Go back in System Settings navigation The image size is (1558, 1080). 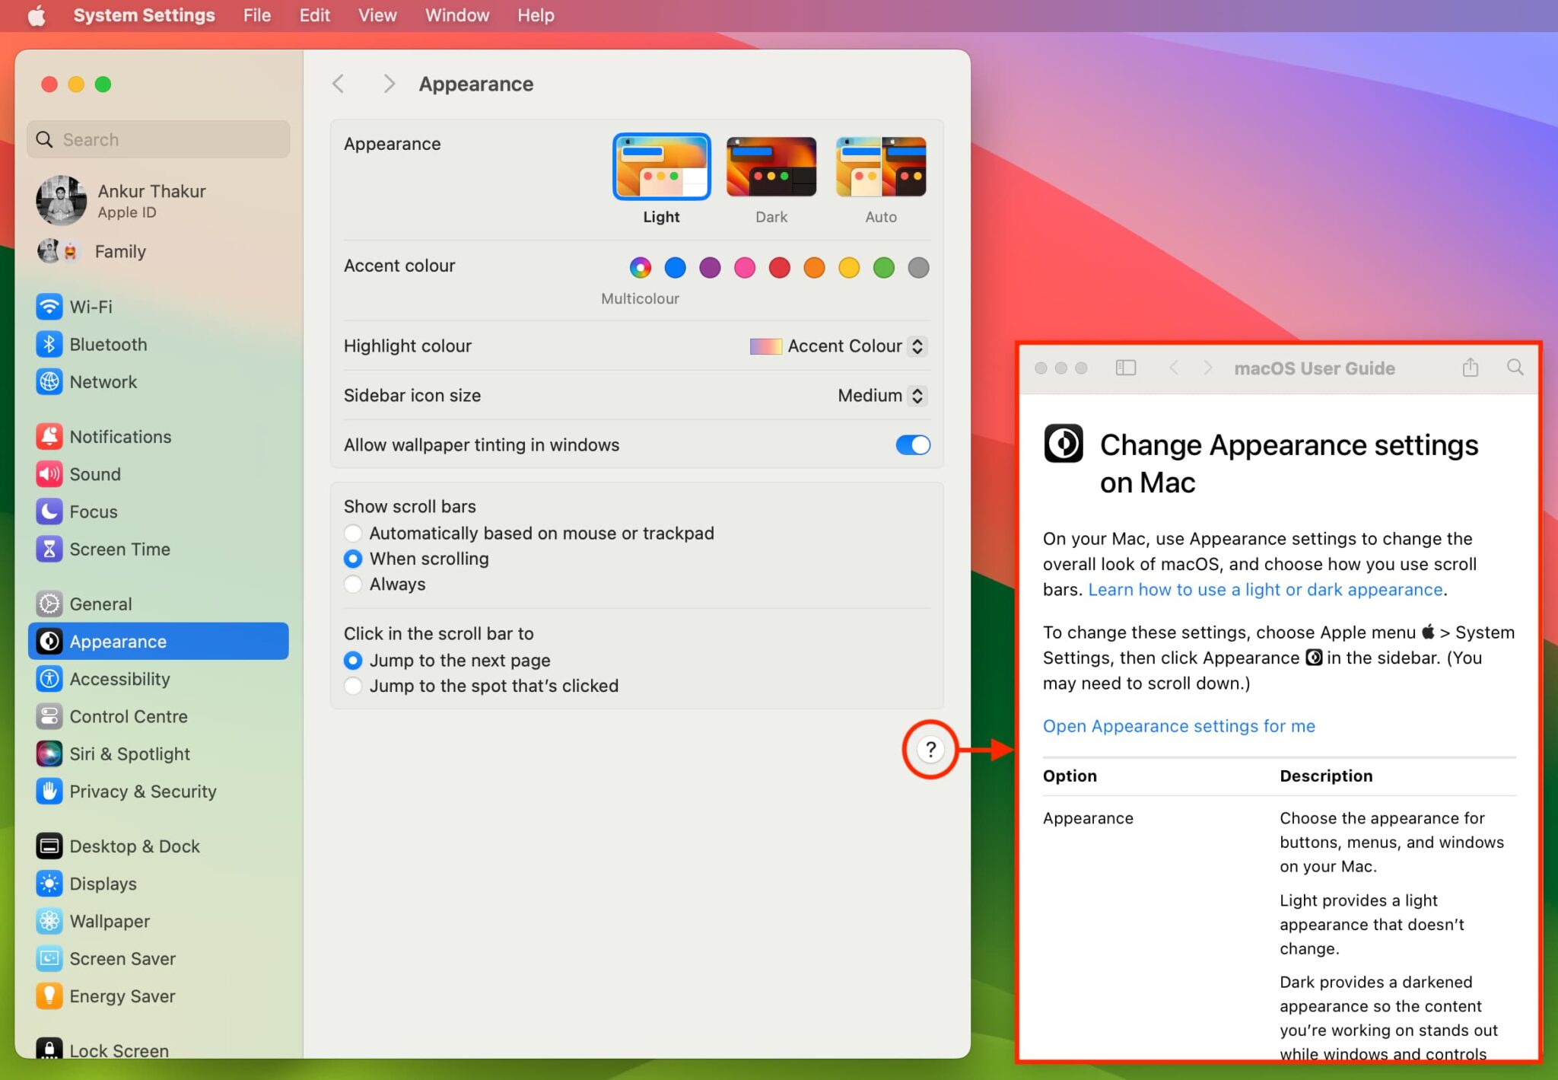339,84
